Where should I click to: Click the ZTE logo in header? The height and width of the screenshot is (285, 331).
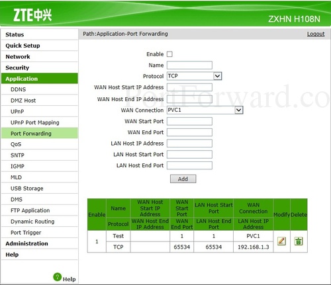tap(32, 15)
